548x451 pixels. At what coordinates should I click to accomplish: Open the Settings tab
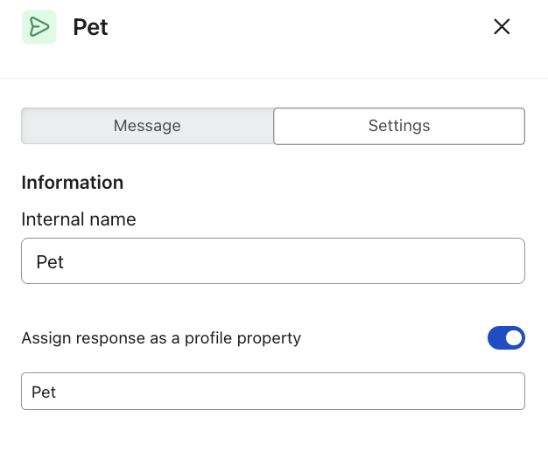[399, 126]
